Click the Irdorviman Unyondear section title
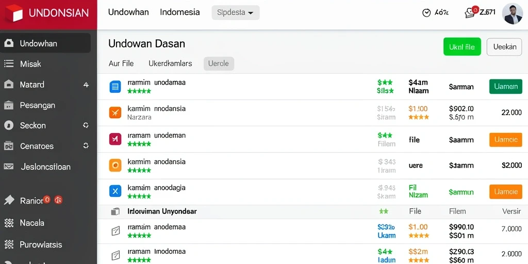The image size is (528, 264). (x=162, y=211)
